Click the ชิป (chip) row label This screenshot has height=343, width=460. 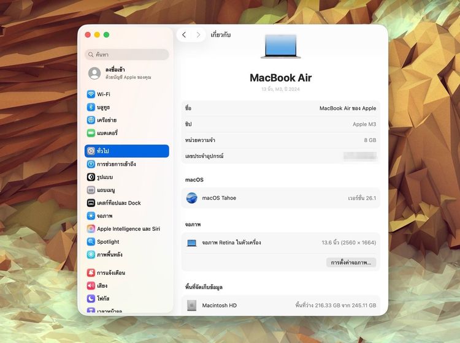[188, 124]
